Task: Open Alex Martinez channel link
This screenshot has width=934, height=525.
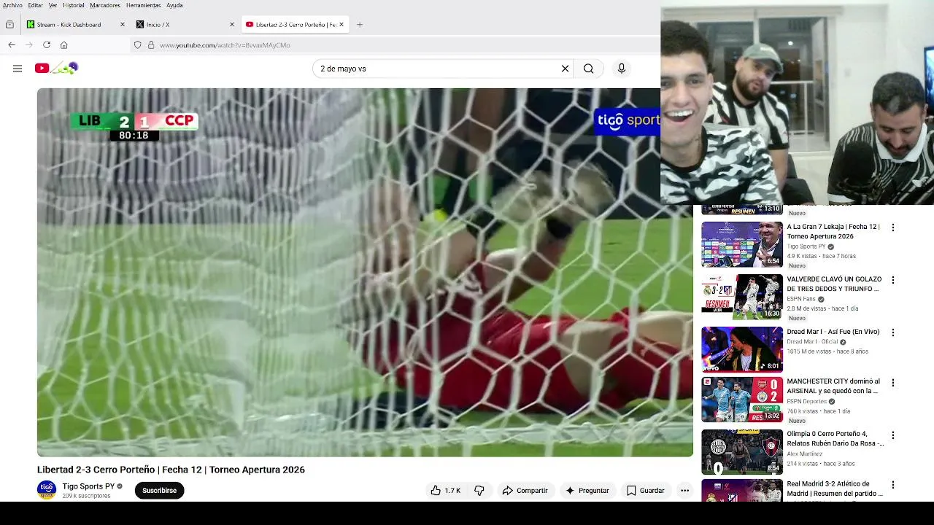Action: click(x=804, y=454)
